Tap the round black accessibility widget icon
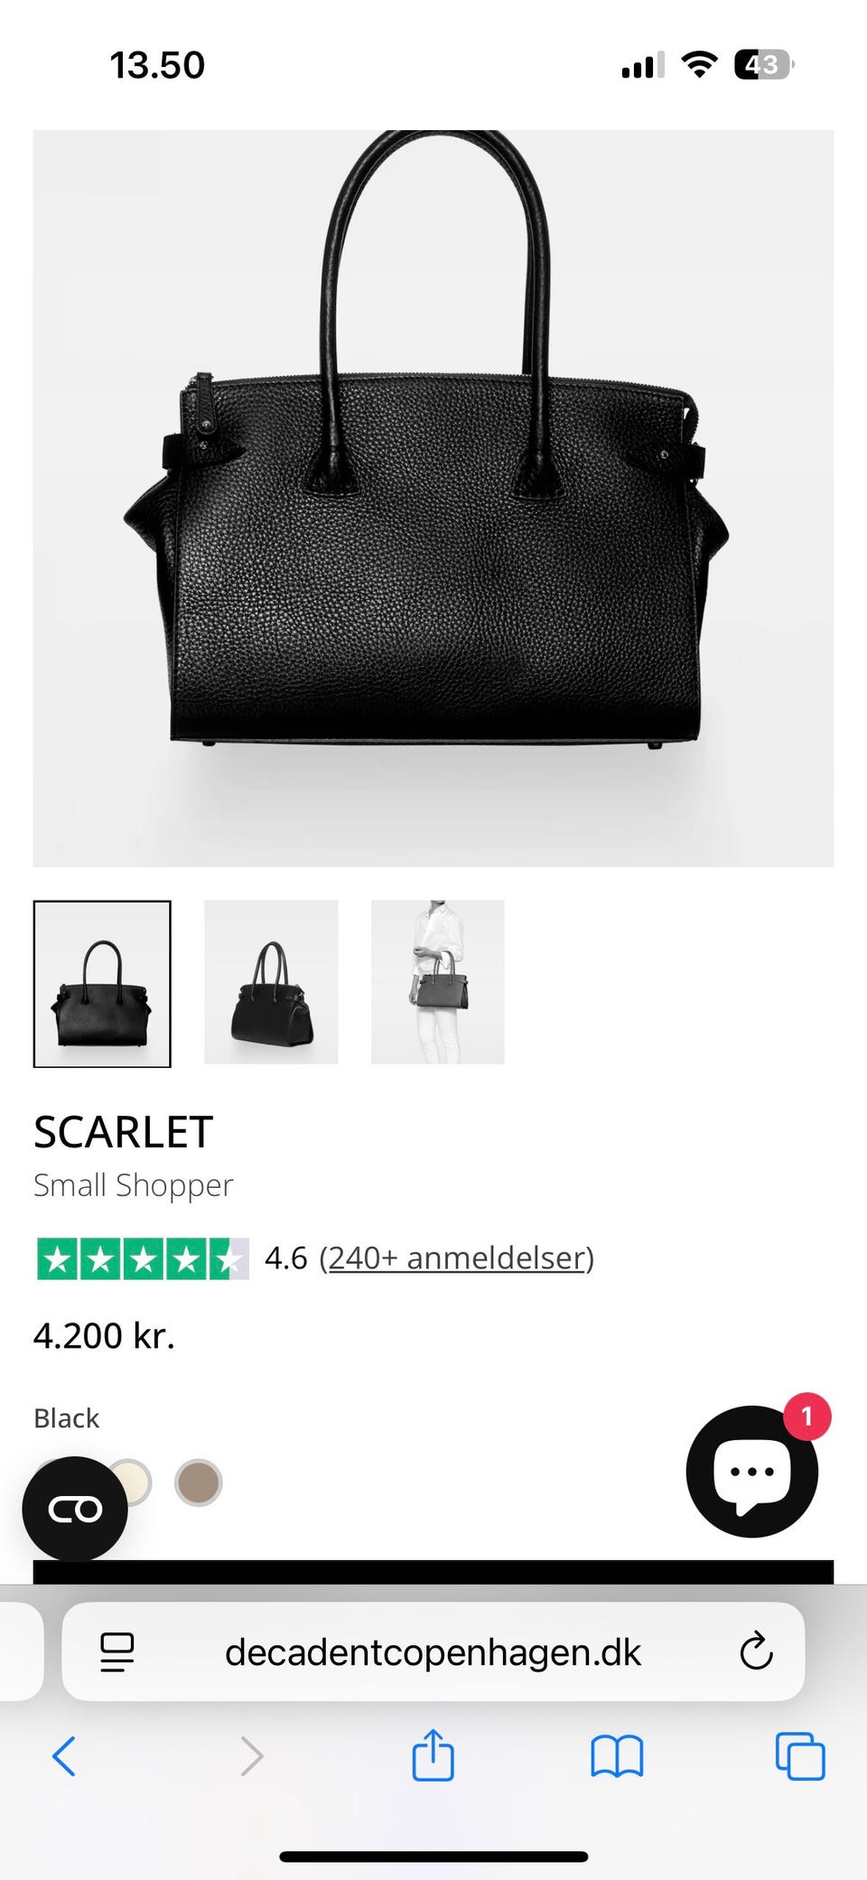Screen dimensions: 867x1880 75,1509
